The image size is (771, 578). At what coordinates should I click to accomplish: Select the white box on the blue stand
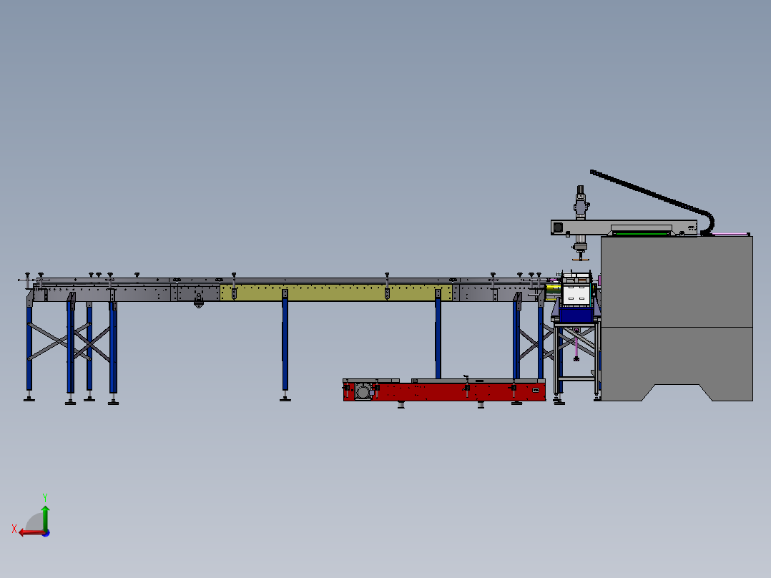[x=576, y=295]
